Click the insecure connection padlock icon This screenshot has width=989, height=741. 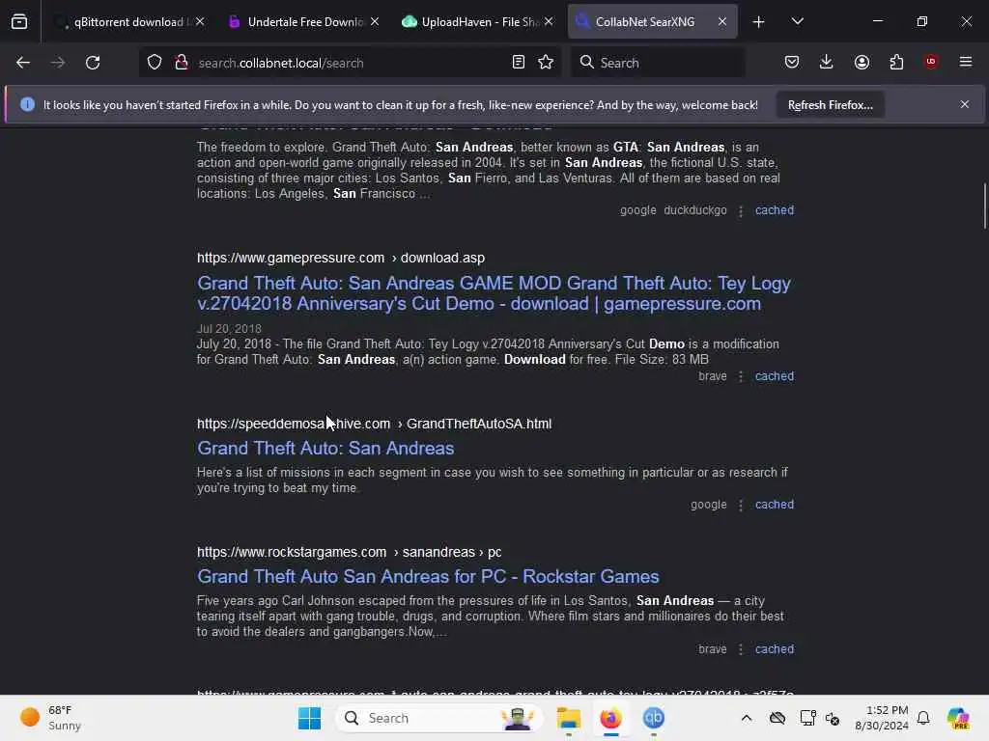[x=181, y=63]
